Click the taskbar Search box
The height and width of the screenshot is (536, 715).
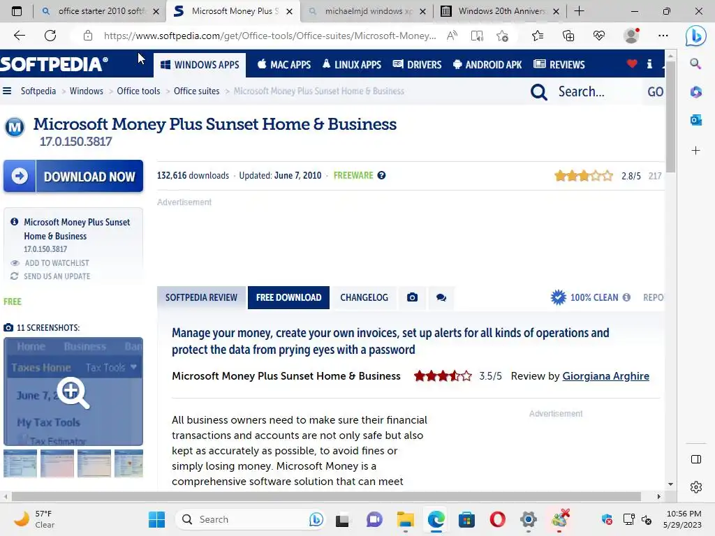tap(250, 519)
